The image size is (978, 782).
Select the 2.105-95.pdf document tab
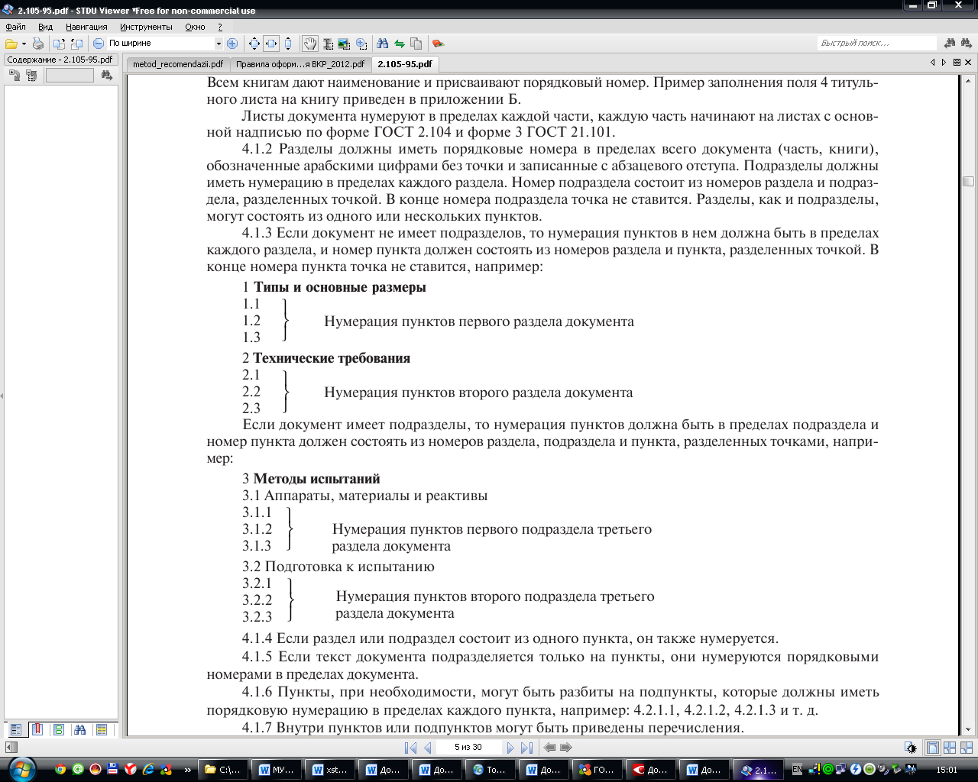(405, 64)
